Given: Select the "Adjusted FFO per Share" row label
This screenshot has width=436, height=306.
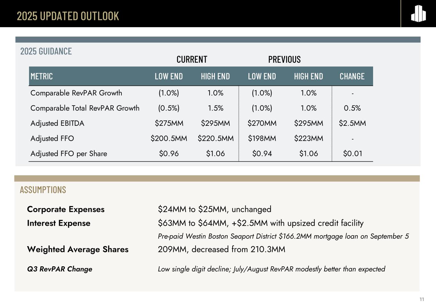Looking at the screenshot, I should tap(69, 154).
